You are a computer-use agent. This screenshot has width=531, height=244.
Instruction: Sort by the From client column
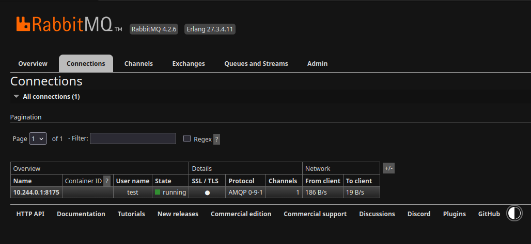click(323, 181)
